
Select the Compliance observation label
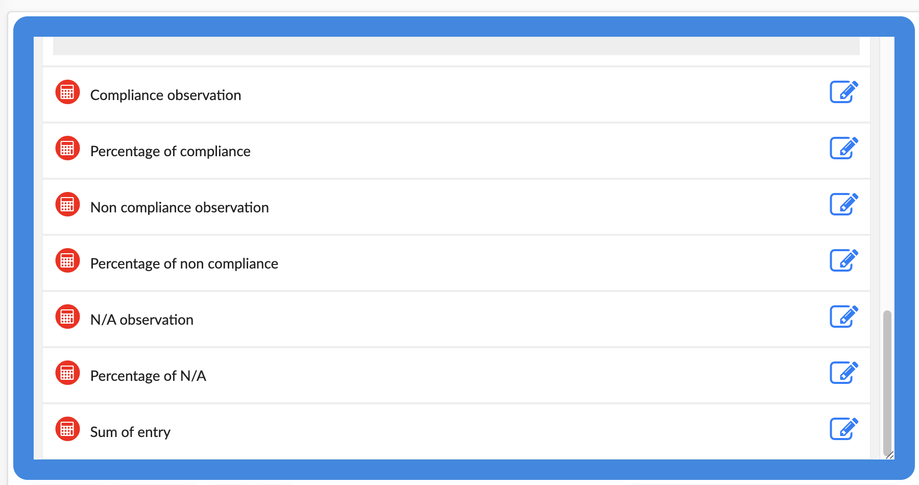[165, 95]
